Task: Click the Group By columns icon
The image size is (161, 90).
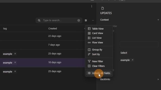Action: point(89,50)
